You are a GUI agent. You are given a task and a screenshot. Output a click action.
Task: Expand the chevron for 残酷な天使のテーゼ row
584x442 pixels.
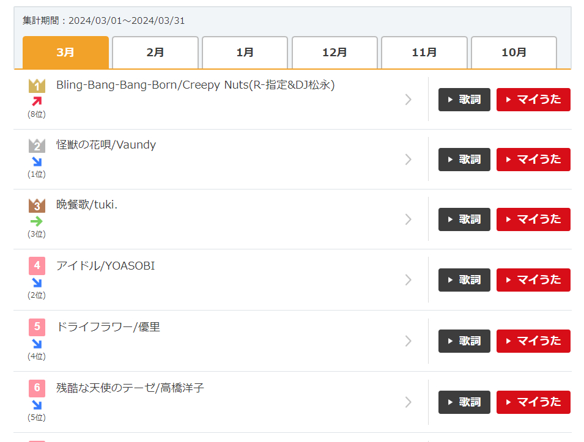click(408, 402)
